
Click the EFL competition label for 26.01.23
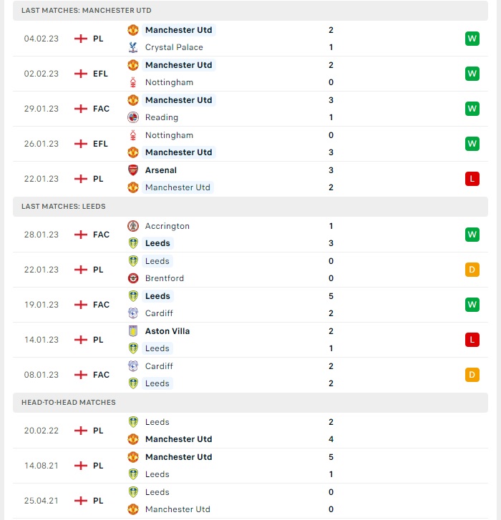pos(100,144)
